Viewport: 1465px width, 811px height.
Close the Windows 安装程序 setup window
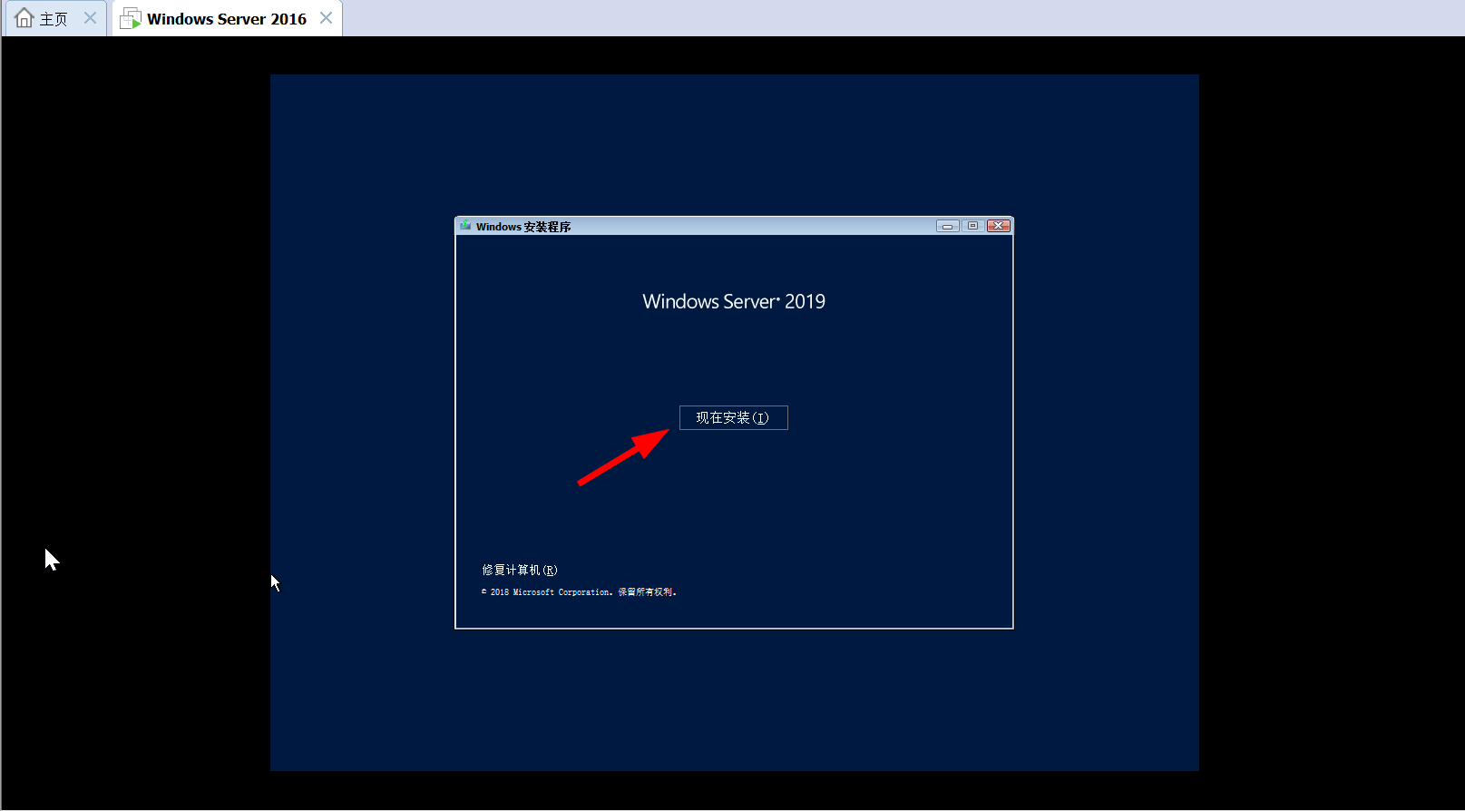[999, 226]
